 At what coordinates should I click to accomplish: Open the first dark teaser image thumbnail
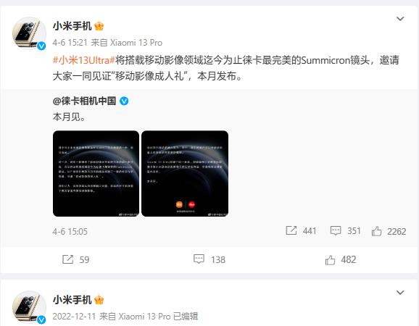click(x=96, y=174)
